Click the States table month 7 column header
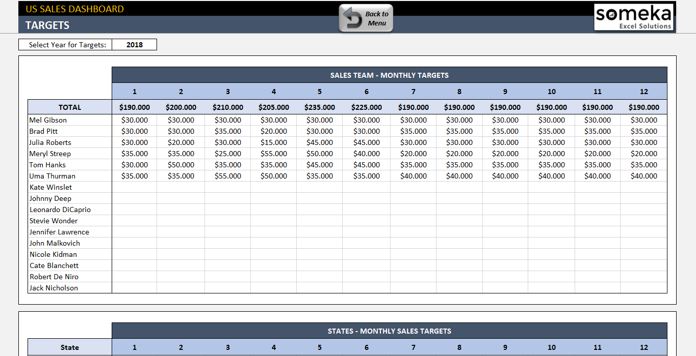 (414, 347)
